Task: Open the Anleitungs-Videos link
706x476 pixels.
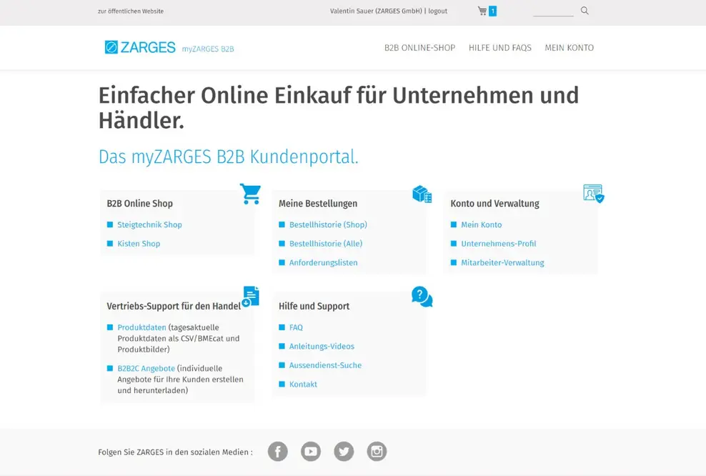Action: coord(322,347)
